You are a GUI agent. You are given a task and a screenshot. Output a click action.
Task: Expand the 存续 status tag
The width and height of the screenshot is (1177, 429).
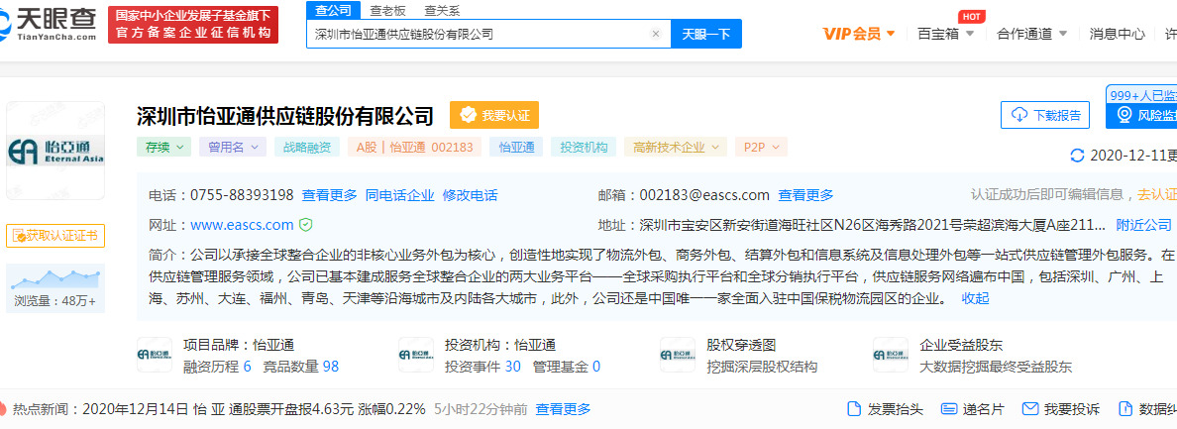(x=163, y=147)
